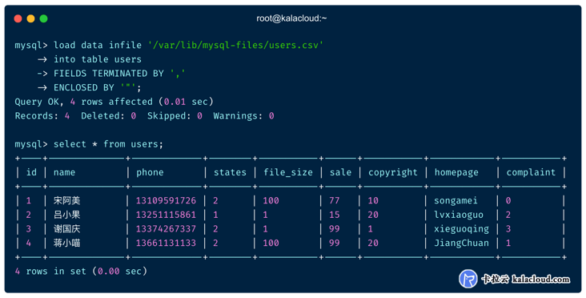Select the homepage value xieguoqing
The height and width of the screenshot is (298, 586).
pos(461,229)
